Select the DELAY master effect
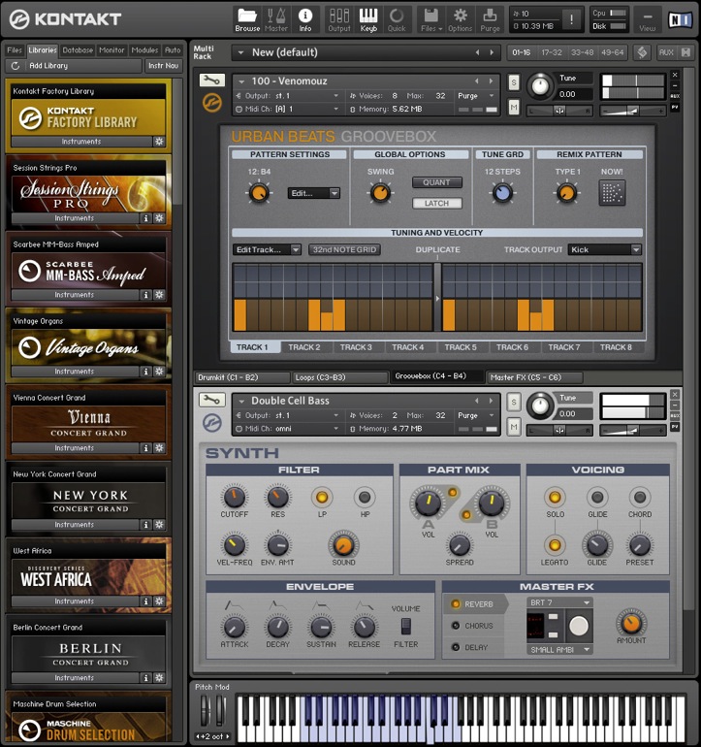This screenshot has width=701, height=747. tap(470, 647)
